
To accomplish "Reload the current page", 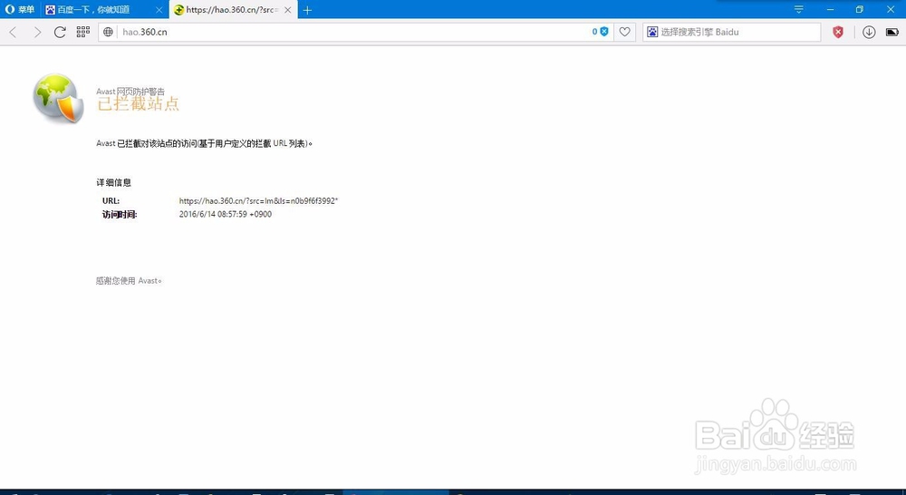I will click(x=60, y=32).
